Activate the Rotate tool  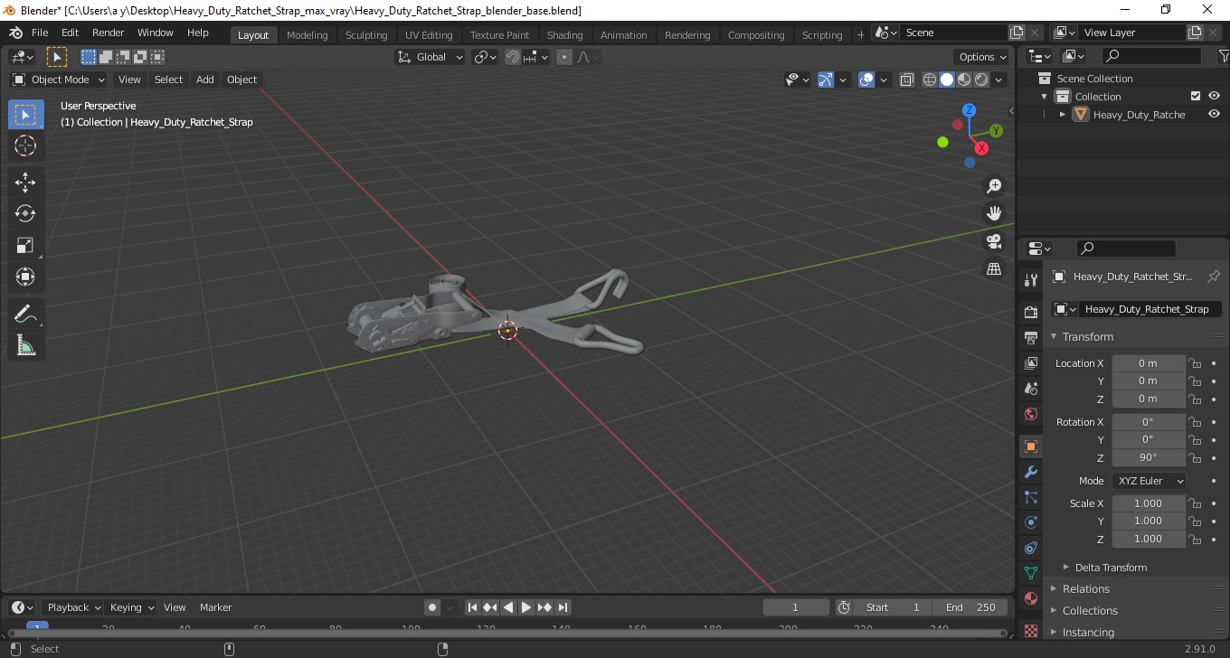(x=25, y=214)
